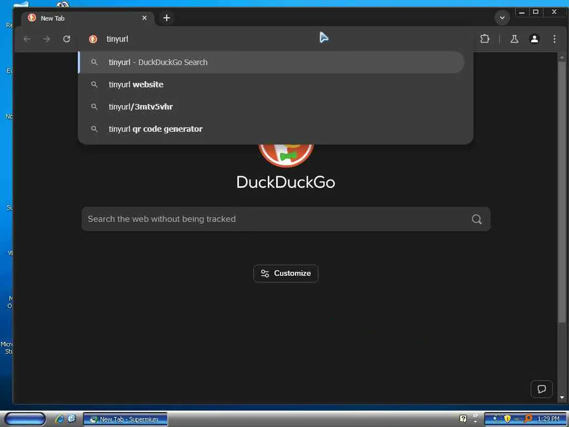Open the experiments flask icon
Viewport: 569px width, 427px height.
click(x=514, y=39)
